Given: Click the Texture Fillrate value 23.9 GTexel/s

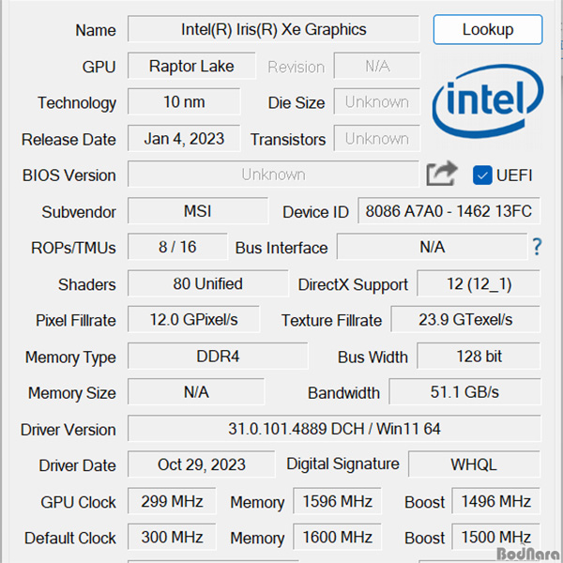Looking at the screenshot, I should tap(465, 320).
